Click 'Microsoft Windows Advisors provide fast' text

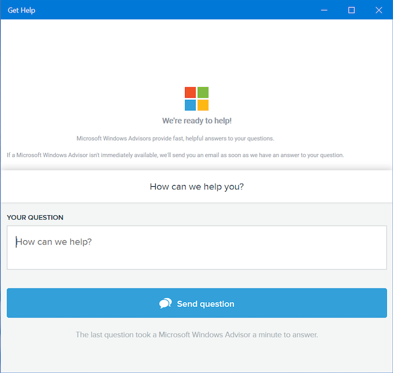click(175, 138)
